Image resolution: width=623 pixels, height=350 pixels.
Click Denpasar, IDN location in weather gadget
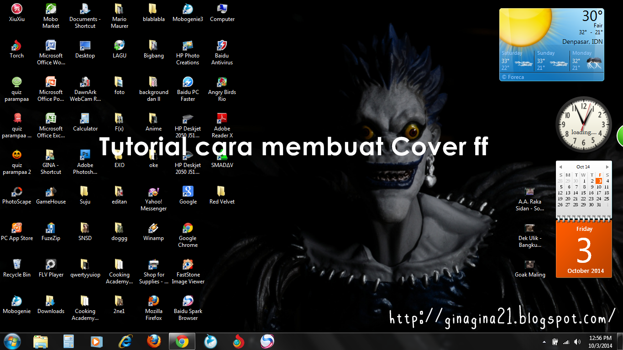pos(582,42)
